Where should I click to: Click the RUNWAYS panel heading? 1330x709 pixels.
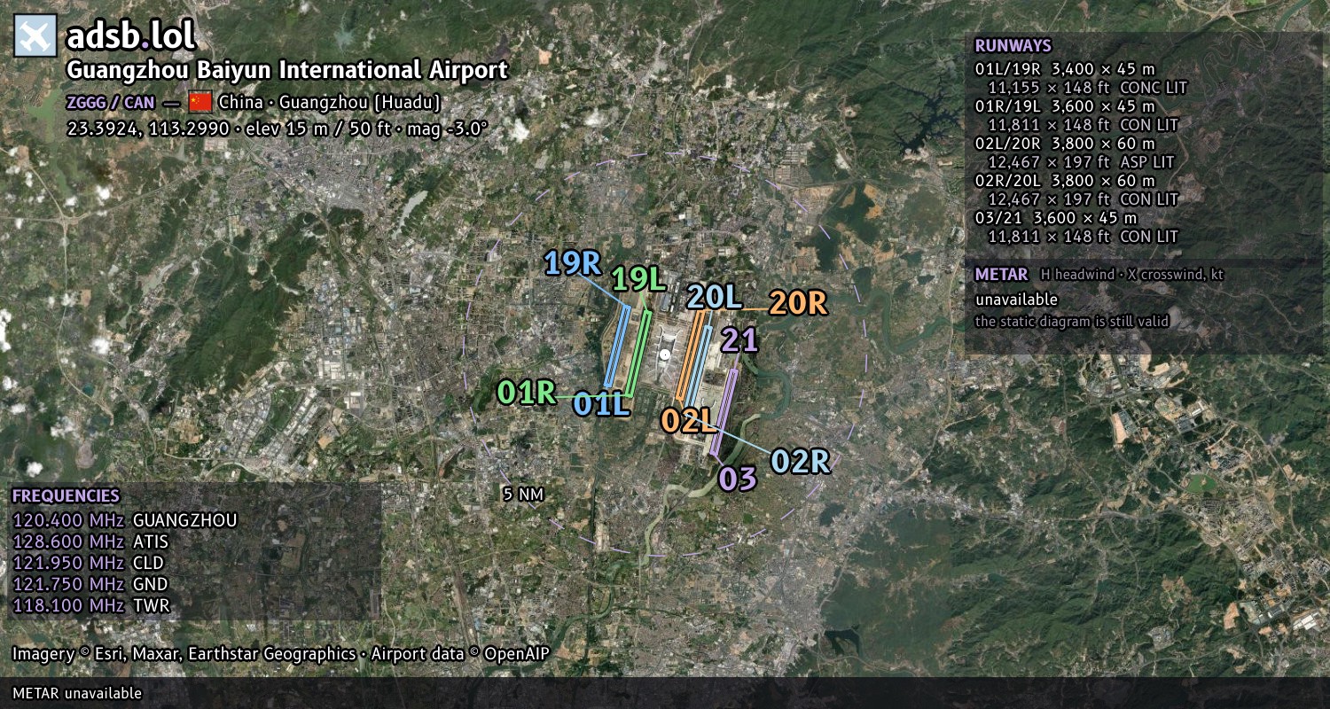coord(1013,46)
